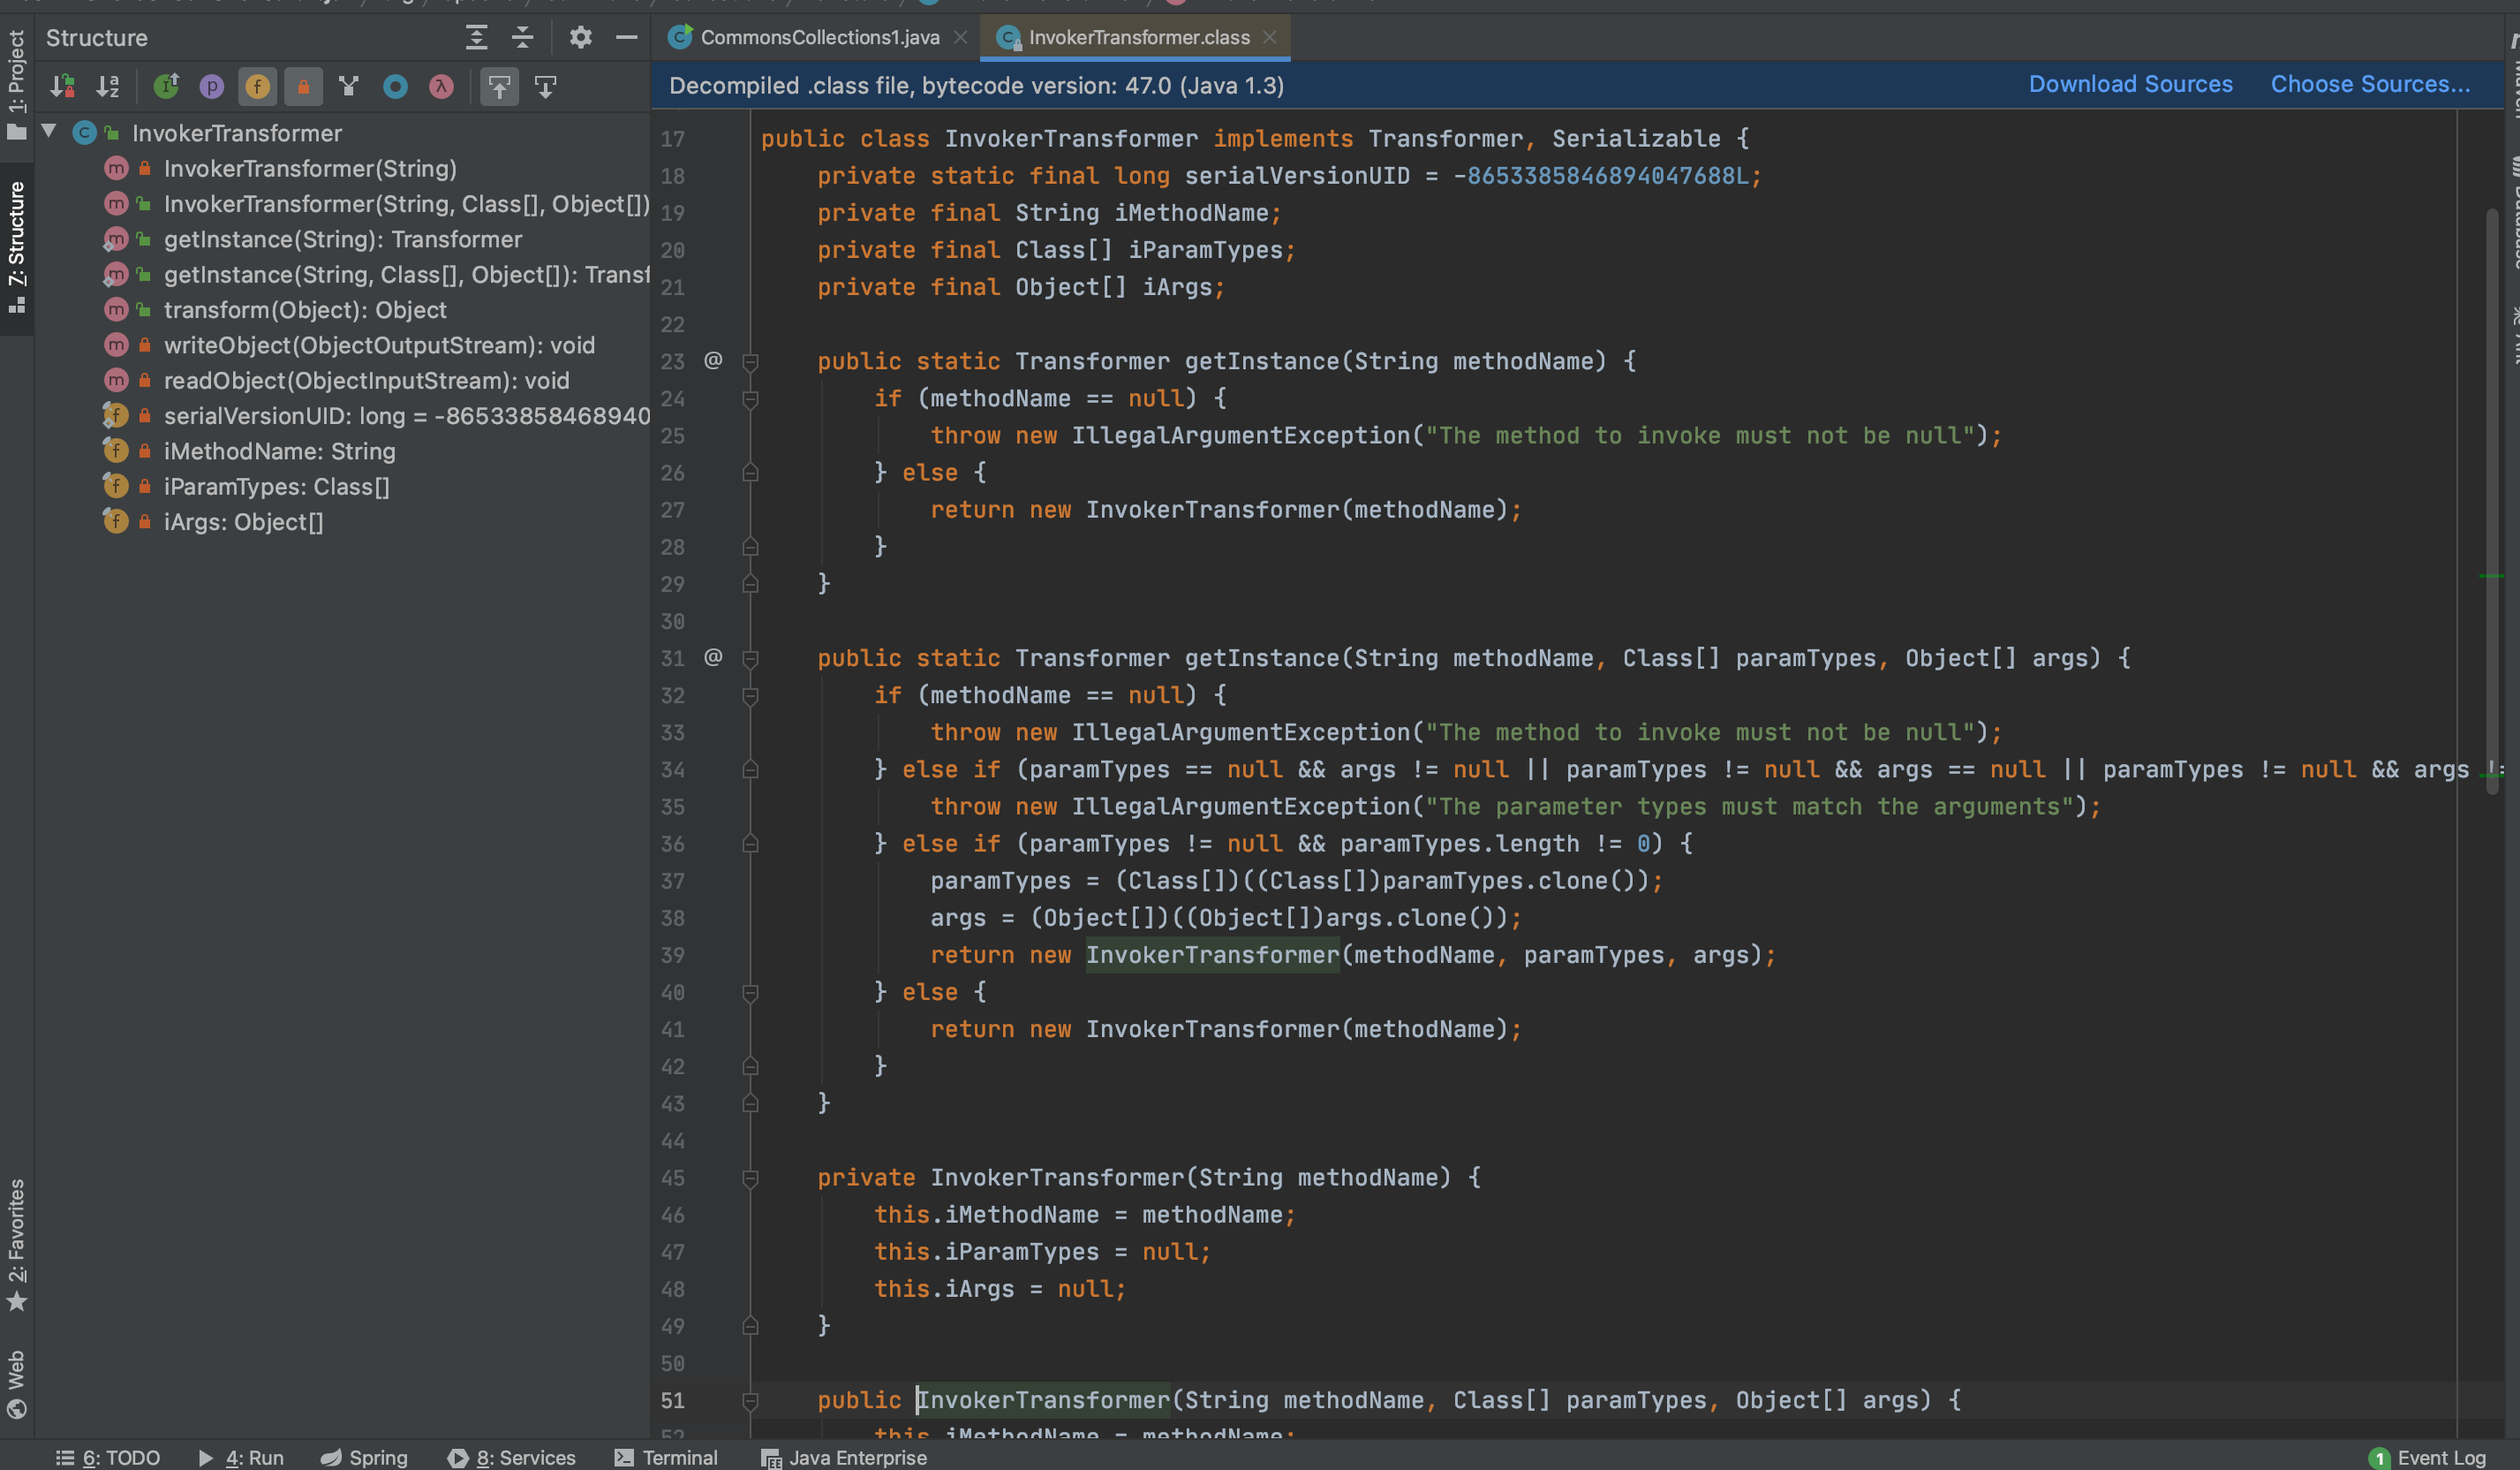This screenshot has width=2520, height=1470.
Task: Open the Event Log
Action: 2427,1457
